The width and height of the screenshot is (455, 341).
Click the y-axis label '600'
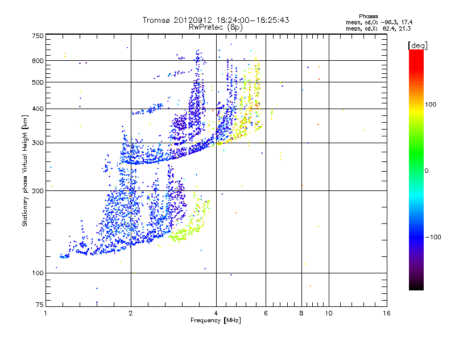pyautogui.click(x=38, y=61)
